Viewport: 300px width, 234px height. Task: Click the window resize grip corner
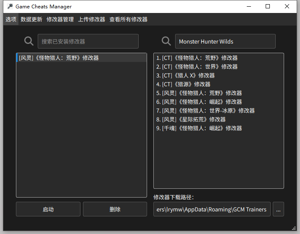click(294, 228)
